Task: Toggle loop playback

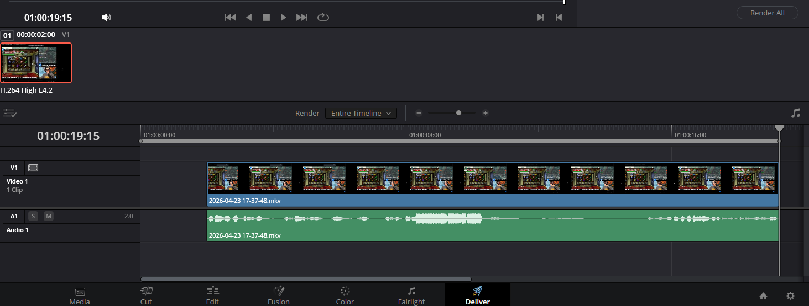Action: click(323, 18)
